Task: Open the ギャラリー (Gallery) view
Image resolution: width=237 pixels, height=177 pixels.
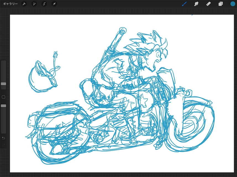Action: (x=10, y=4)
